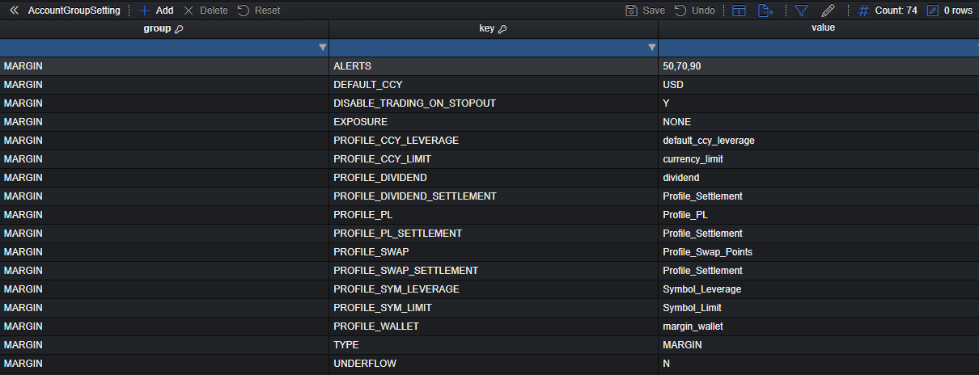Select PROFILE_DIVIDEND key cell
This screenshot has width=979, height=375.
coord(494,178)
